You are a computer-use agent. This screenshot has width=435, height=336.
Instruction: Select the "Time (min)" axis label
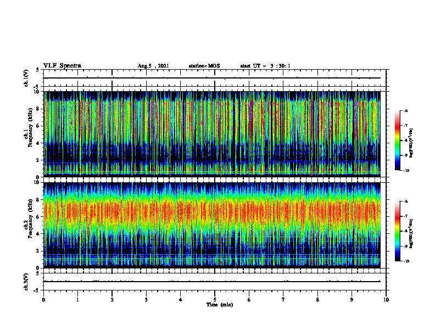[x=220, y=305]
